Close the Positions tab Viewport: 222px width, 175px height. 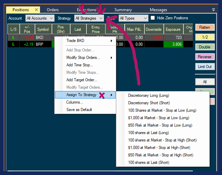[36, 10]
